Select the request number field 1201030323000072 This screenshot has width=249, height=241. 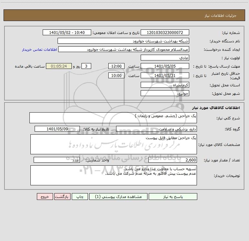click(x=165, y=33)
